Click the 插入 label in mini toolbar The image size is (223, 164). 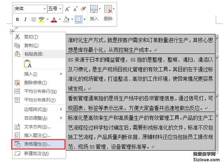94,18
